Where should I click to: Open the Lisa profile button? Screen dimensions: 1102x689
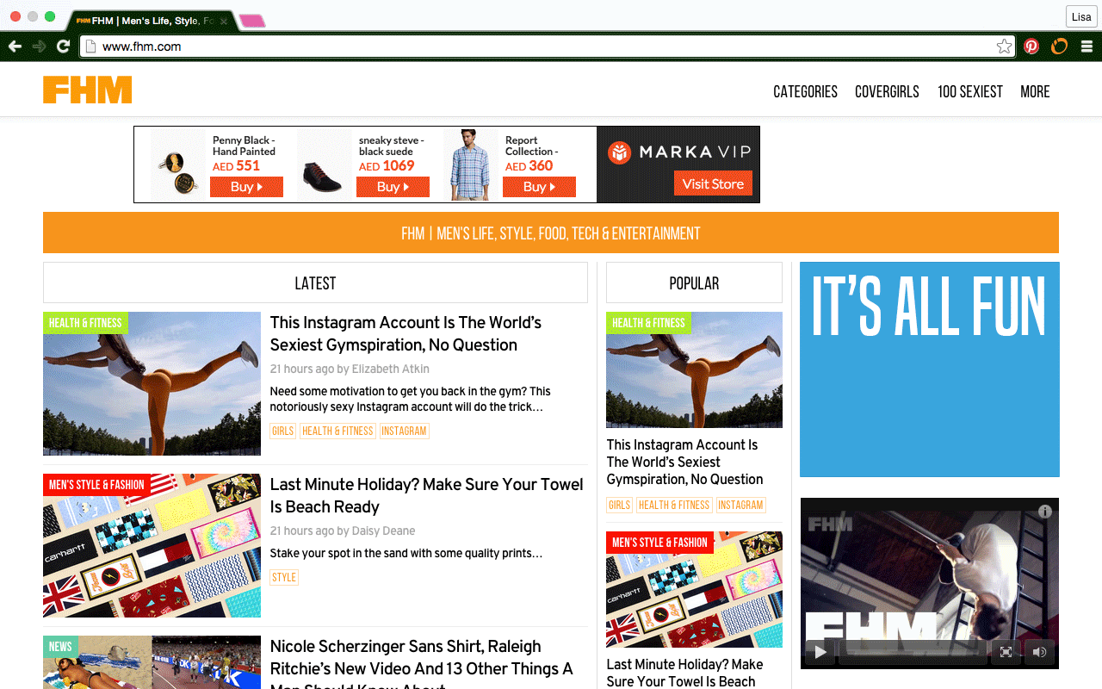coord(1081,17)
